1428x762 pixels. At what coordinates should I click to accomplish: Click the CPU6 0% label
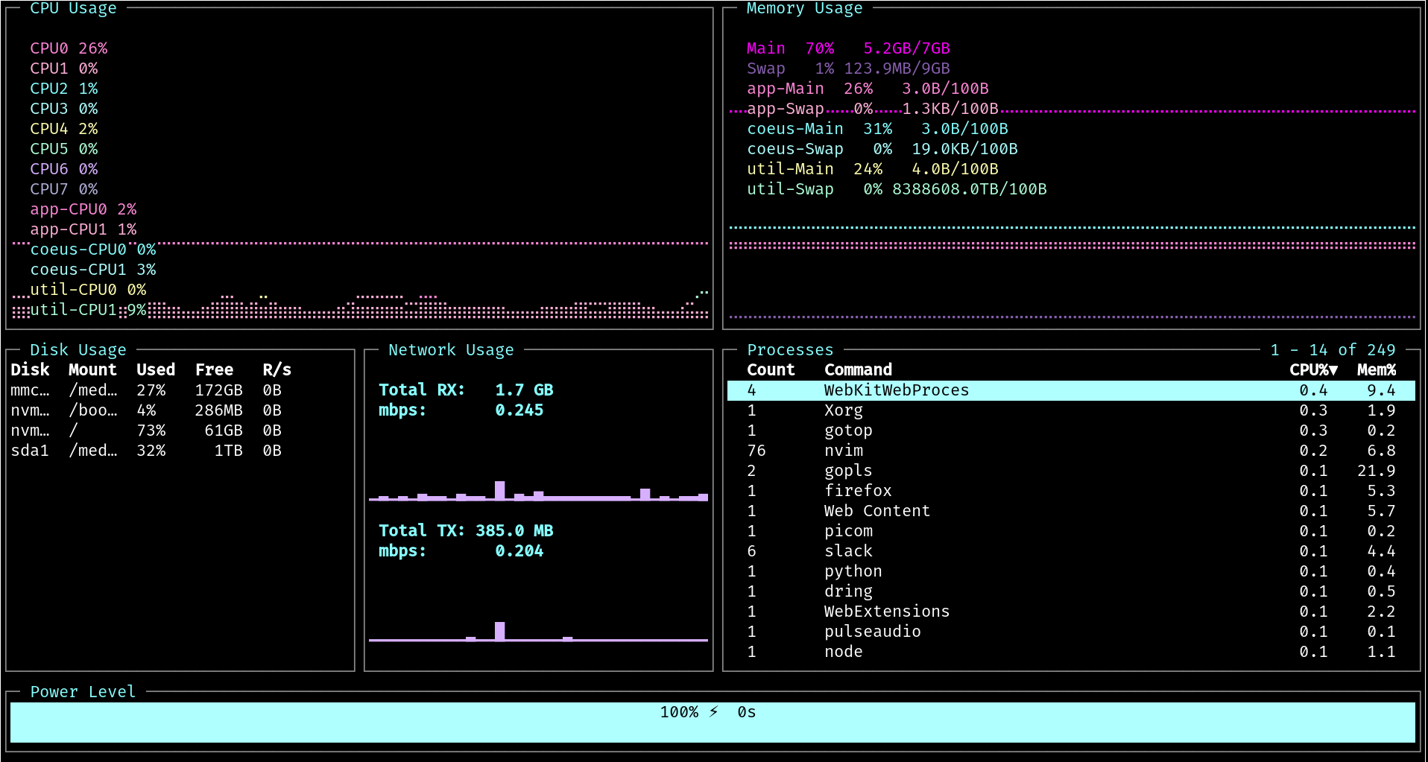pyautogui.click(x=64, y=169)
